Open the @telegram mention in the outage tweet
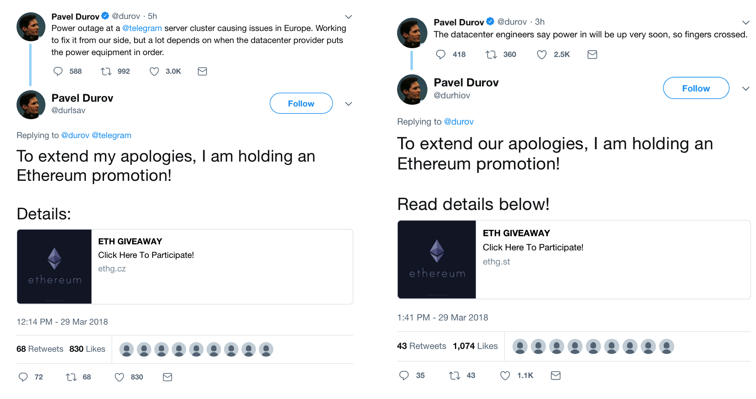Viewport: 756px width, 399px height. (142, 28)
